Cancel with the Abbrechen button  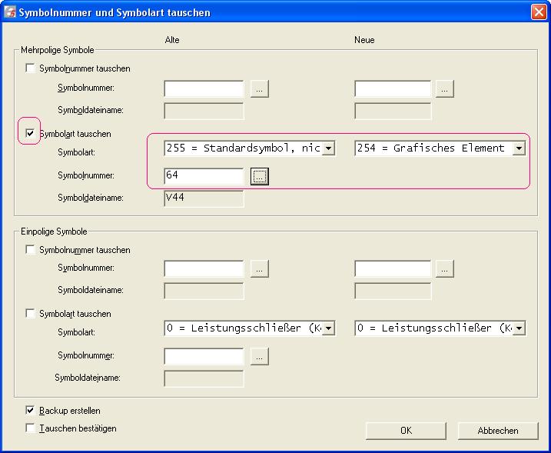(x=498, y=431)
